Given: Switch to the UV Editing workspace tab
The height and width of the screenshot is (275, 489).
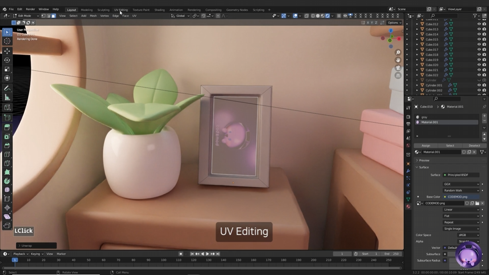Looking at the screenshot, I should (121, 10).
